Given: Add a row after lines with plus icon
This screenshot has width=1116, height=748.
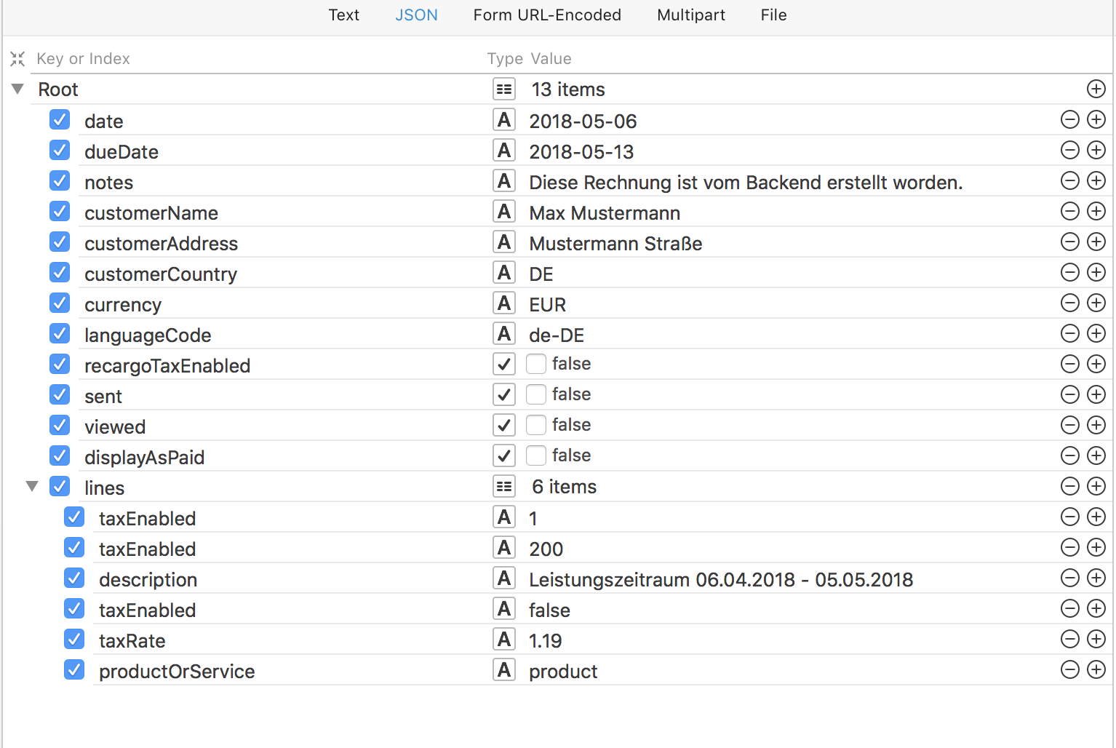Looking at the screenshot, I should point(1096,486).
